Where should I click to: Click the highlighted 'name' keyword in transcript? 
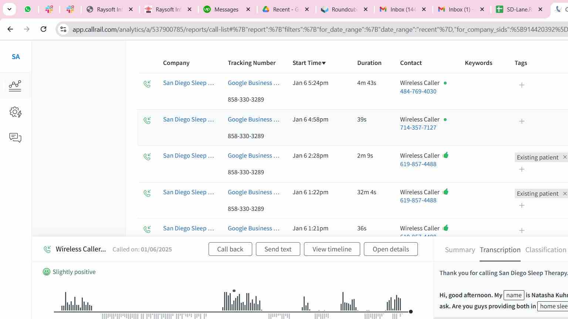[x=514, y=295]
